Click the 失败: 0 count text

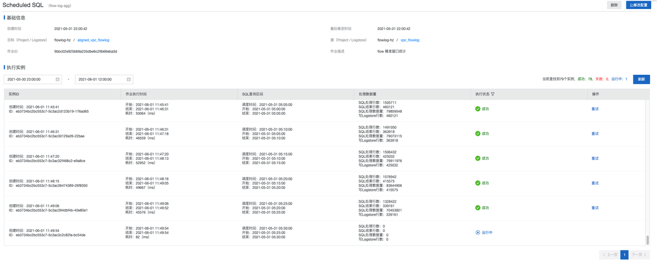point(602,79)
